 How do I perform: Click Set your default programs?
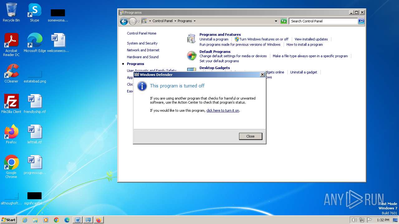point(219,61)
